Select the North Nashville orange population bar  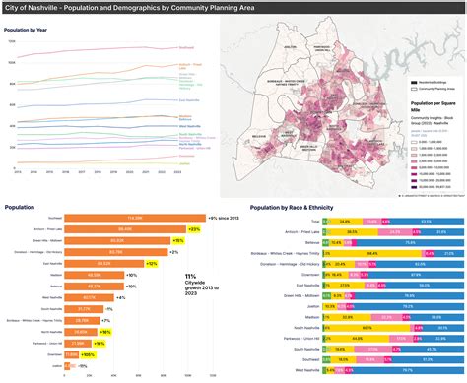point(81,332)
